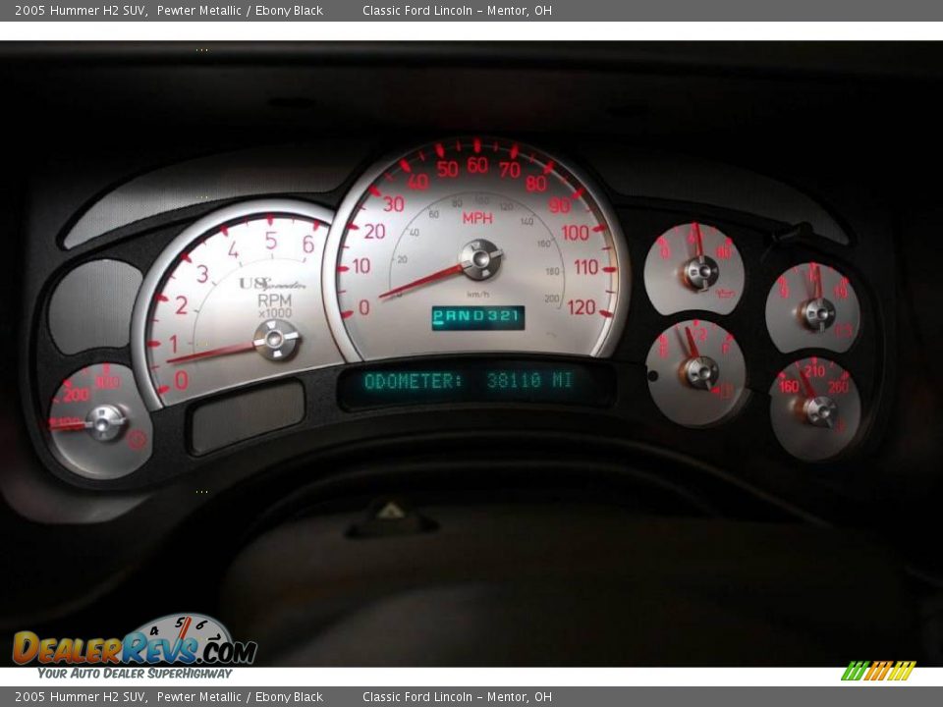The width and height of the screenshot is (943, 707).
Task: Click the RPM x1000 label on the tachometer
Action: pyautogui.click(x=274, y=305)
